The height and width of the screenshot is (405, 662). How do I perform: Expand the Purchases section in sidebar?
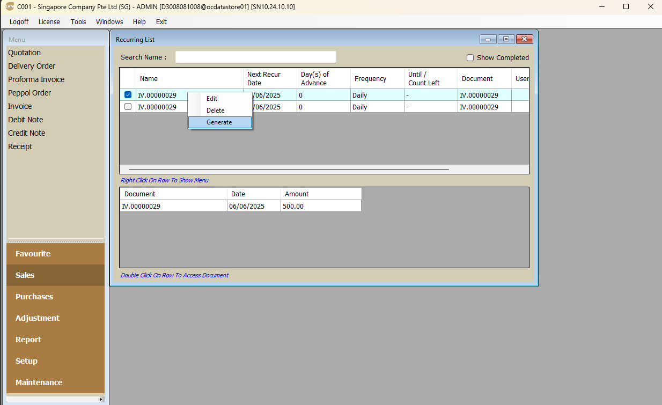[x=34, y=297]
